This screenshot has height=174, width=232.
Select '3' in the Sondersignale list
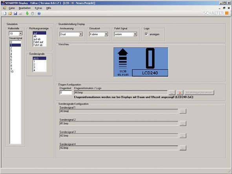point(40,67)
